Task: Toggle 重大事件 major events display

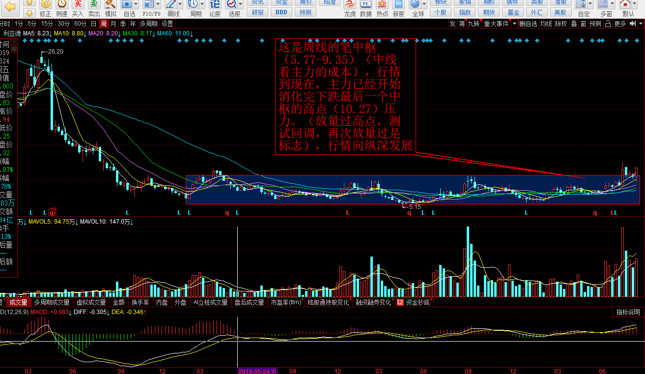Action: pyautogui.click(x=496, y=24)
